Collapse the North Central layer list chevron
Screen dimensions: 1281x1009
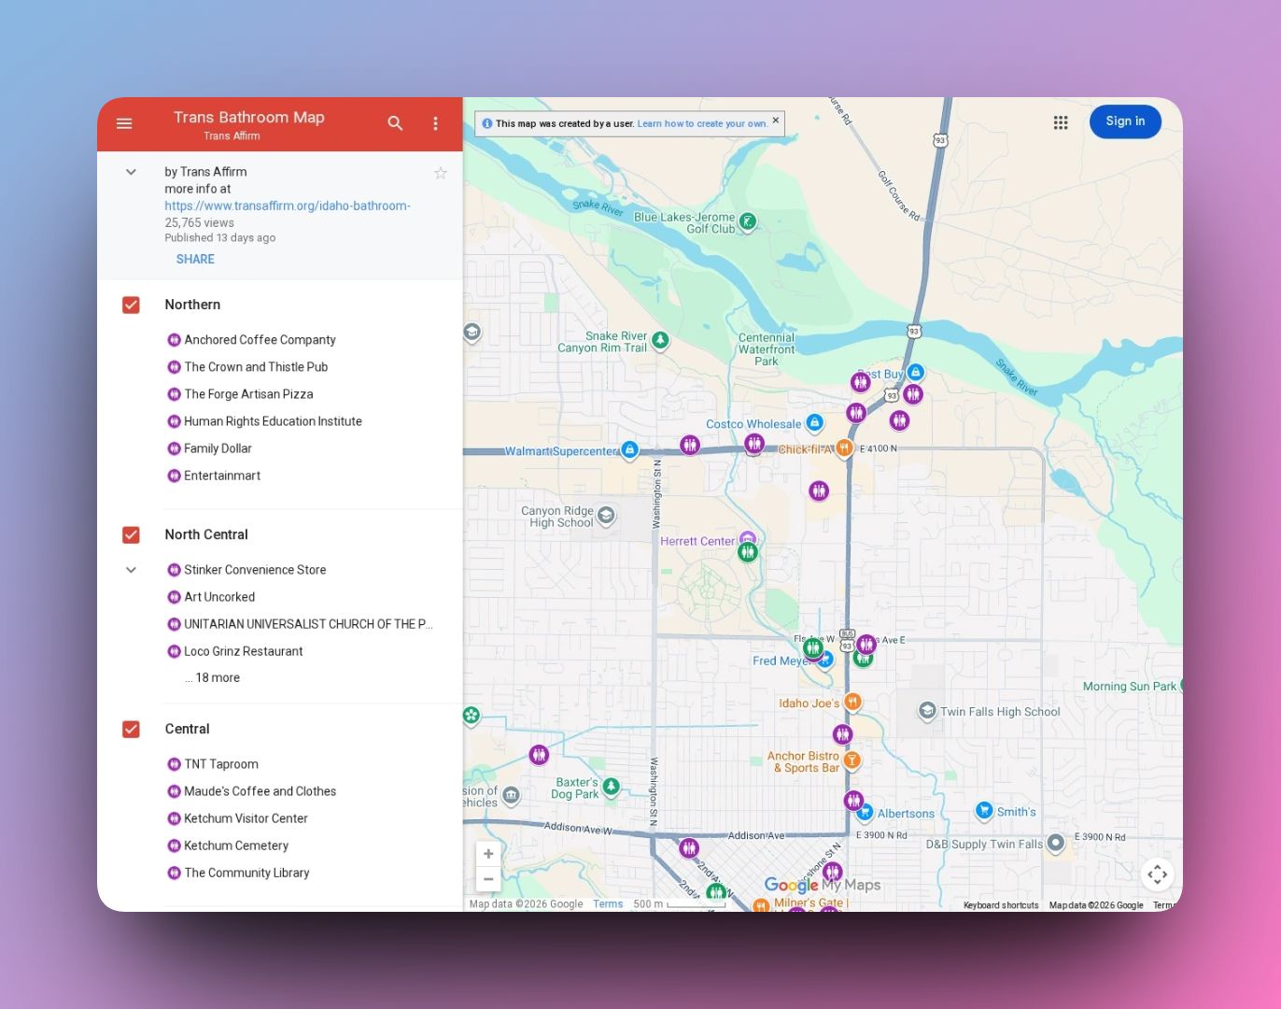(x=131, y=570)
